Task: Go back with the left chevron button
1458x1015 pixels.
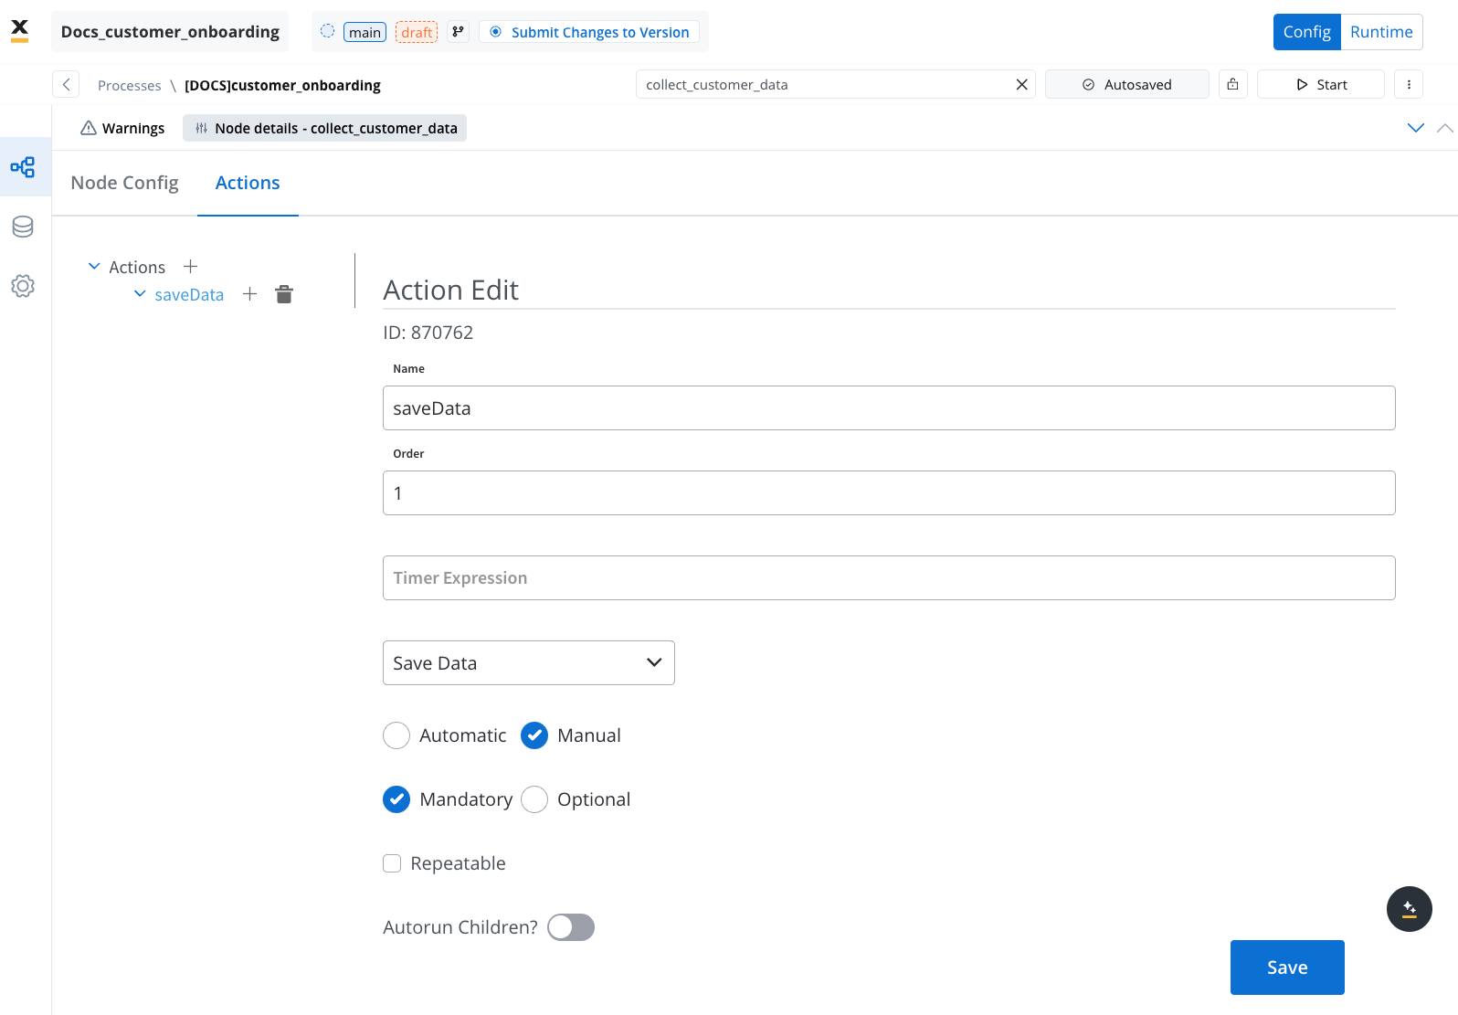Action: coord(66,85)
